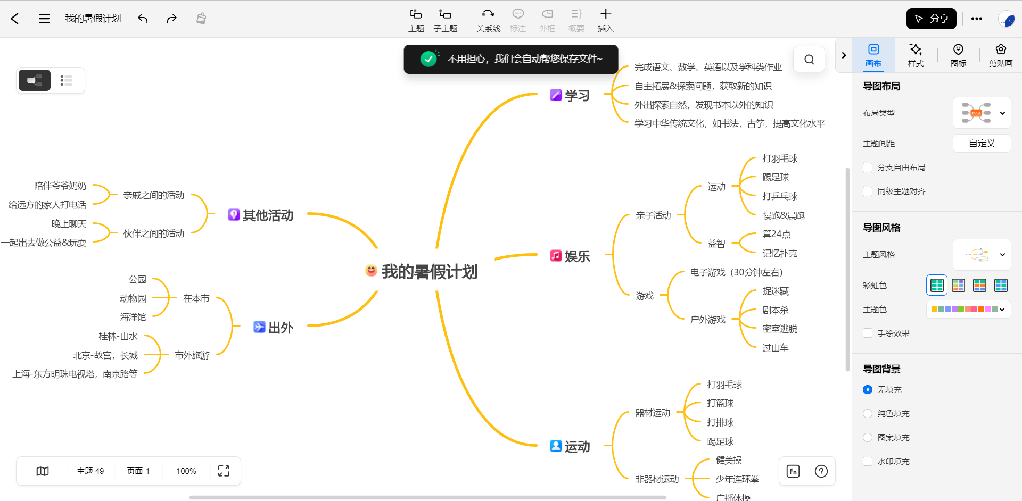Select 图案填充 pattern fill radio button
The width and height of the screenshot is (1022, 501).
[x=868, y=438]
